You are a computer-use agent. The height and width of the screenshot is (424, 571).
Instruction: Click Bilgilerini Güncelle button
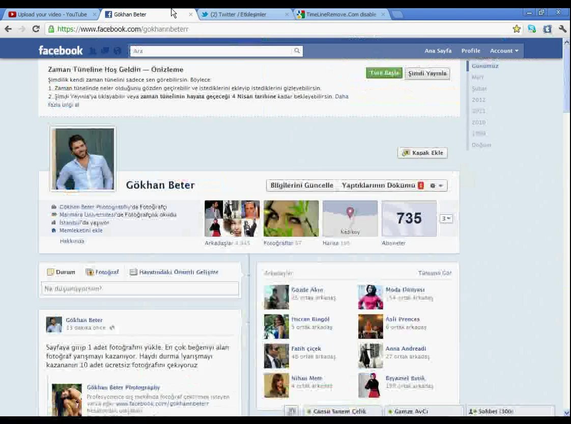pyautogui.click(x=301, y=185)
